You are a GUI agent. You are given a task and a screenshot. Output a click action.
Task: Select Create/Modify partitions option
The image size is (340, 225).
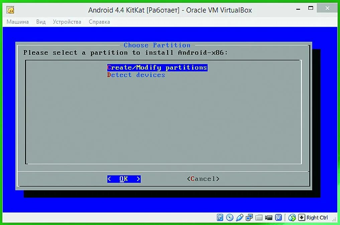[x=157, y=67]
